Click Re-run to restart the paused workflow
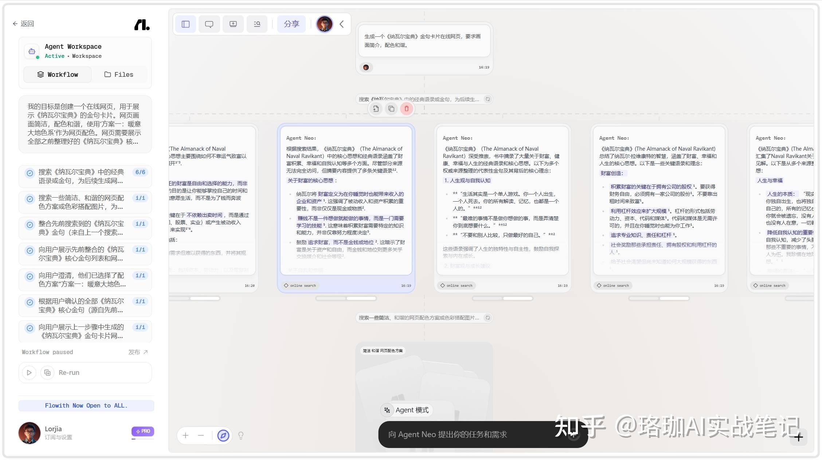This screenshot has height=460, width=822. tap(69, 372)
